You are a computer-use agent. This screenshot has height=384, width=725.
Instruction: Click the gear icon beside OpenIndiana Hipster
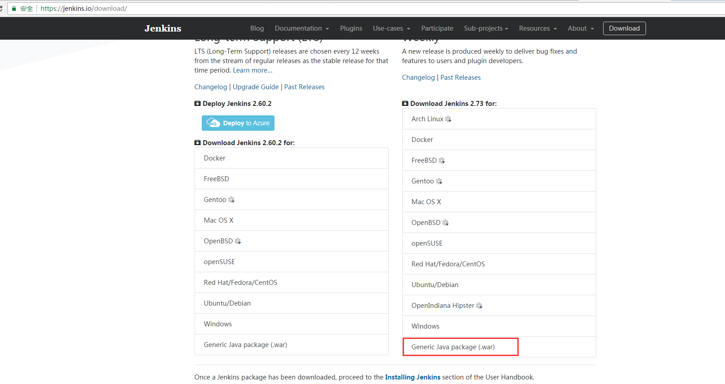coord(479,306)
